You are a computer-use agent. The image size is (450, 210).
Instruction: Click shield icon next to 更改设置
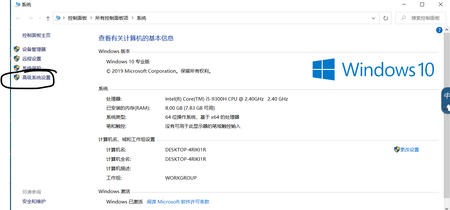coord(397,150)
